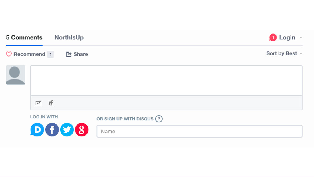The width and height of the screenshot is (314, 177).
Task: Click the red notification badge
Action: pyautogui.click(x=273, y=37)
